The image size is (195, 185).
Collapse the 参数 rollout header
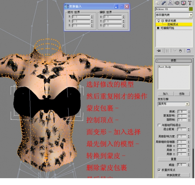click(x=174, y=60)
